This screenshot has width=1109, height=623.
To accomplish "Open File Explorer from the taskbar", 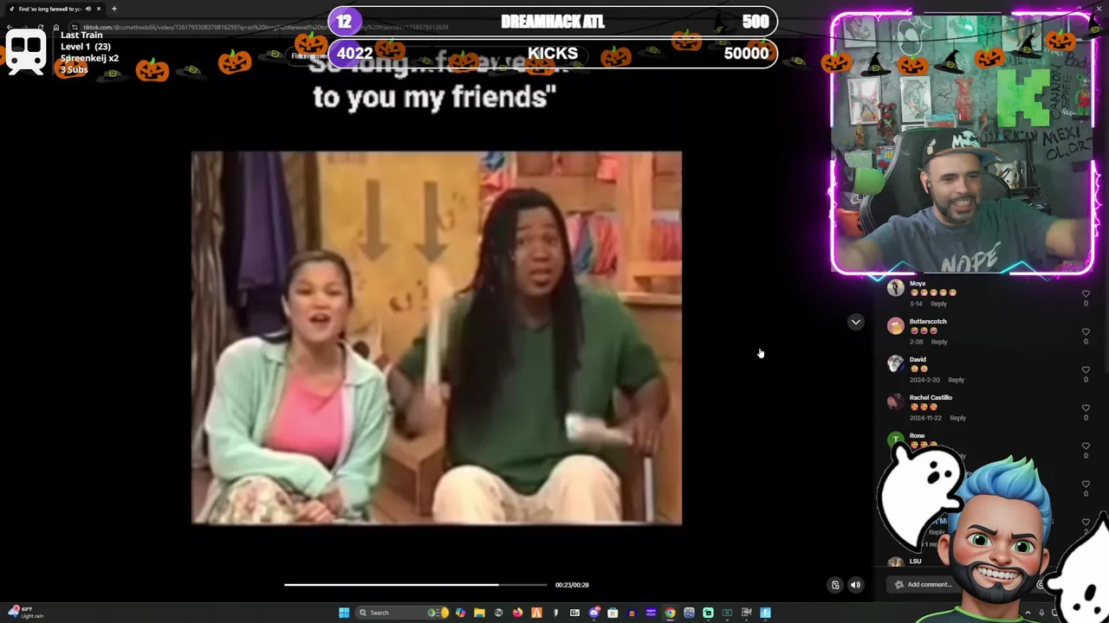I will (x=479, y=613).
